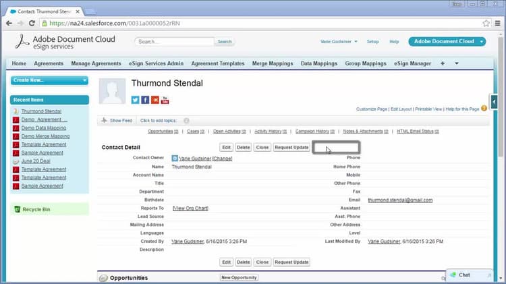Click the YouTube social icon
The width and height of the screenshot is (506, 284).
click(x=165, y=100)
